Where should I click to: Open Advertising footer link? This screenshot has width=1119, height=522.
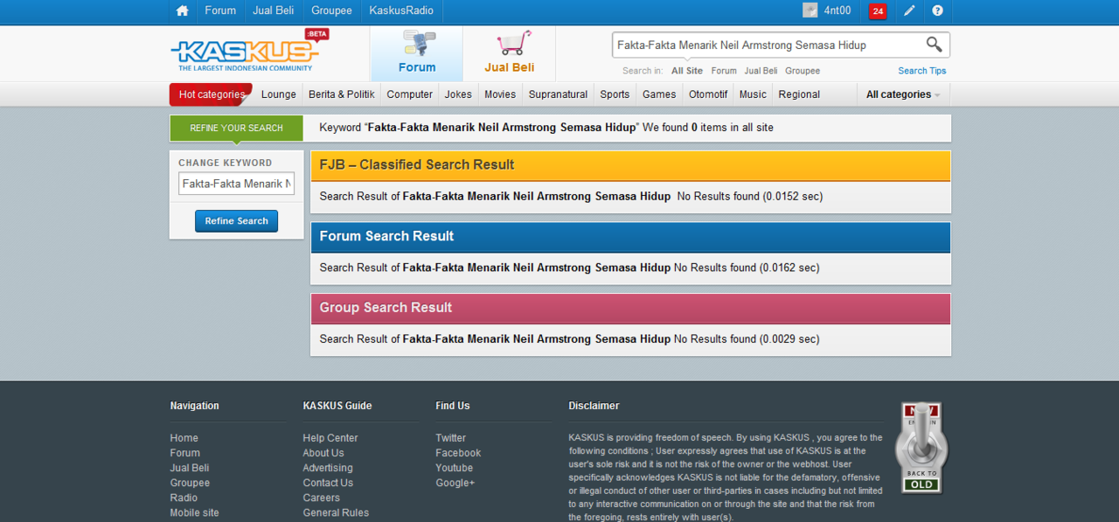coord(328,468)
